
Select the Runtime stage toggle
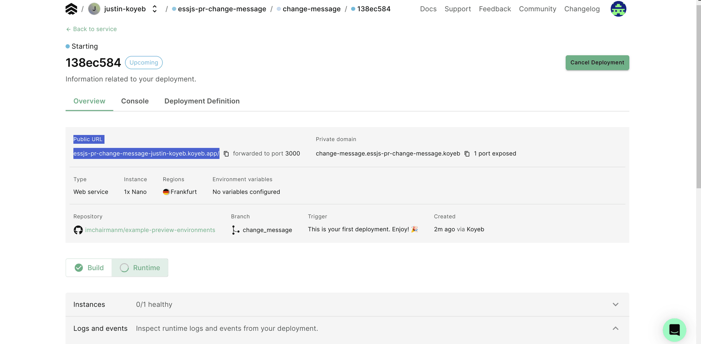click(140, 268)
